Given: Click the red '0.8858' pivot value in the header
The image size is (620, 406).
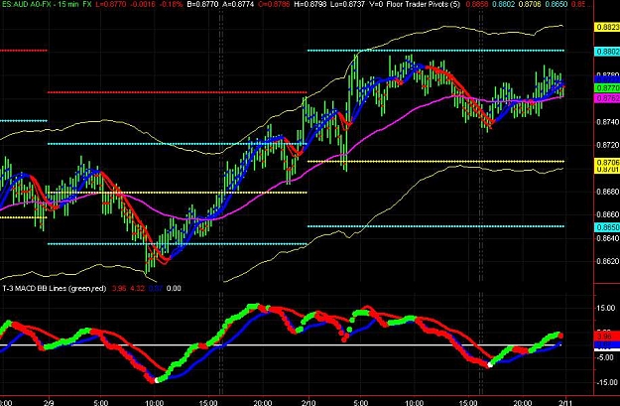Looking at the screenshot, I should 477,4.
